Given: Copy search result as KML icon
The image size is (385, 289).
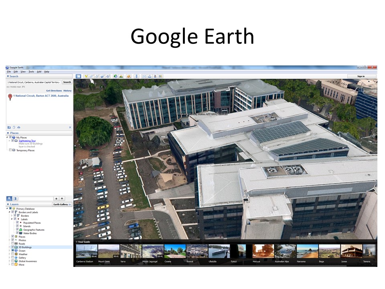Looking at the screenshot, I should 14,127.
